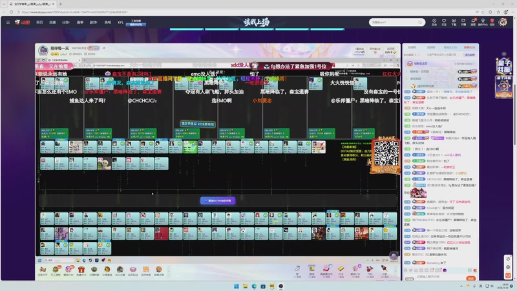Send the 办卡 gift

341,271
